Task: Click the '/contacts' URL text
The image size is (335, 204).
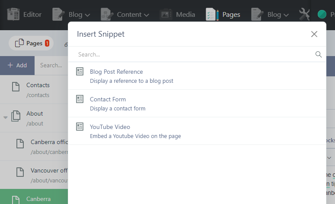Action: click(x=38, y=95)
